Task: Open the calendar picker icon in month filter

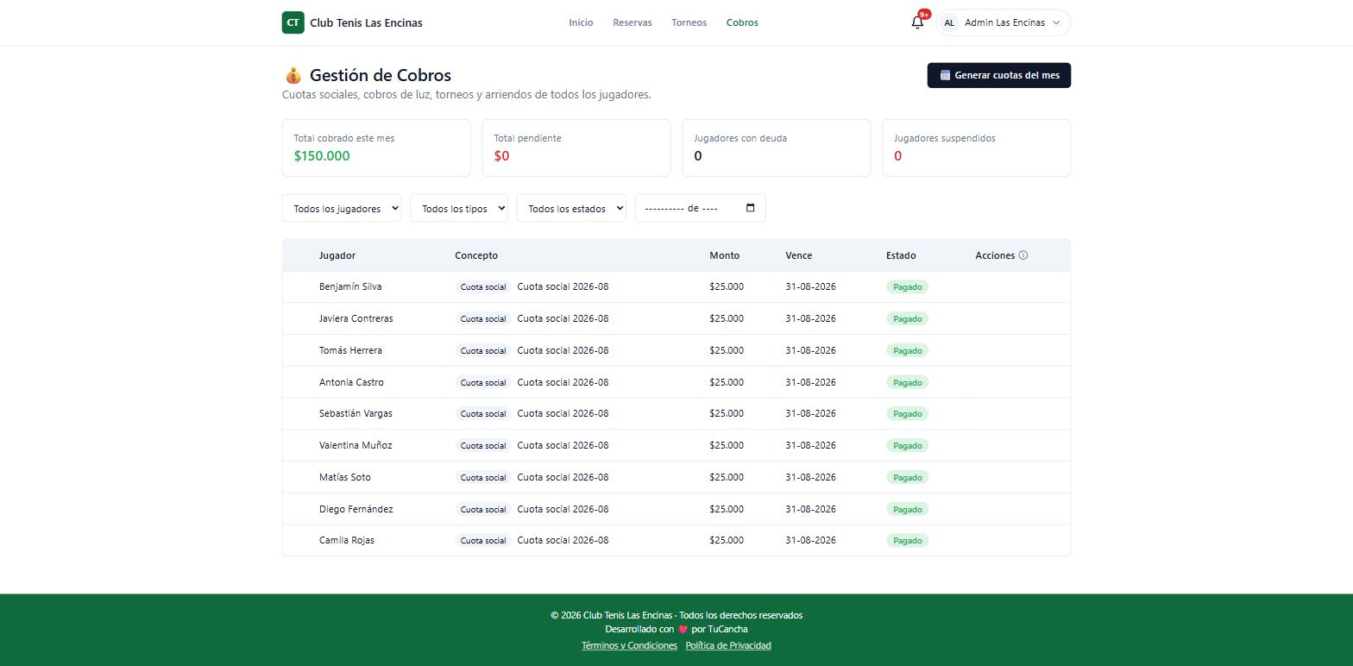Action: click(750, 208)
